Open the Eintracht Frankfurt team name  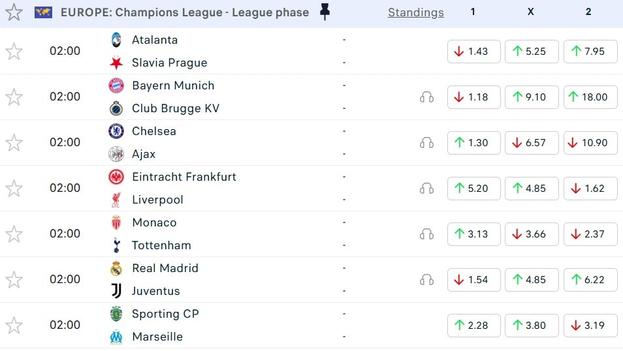point(184,177)
